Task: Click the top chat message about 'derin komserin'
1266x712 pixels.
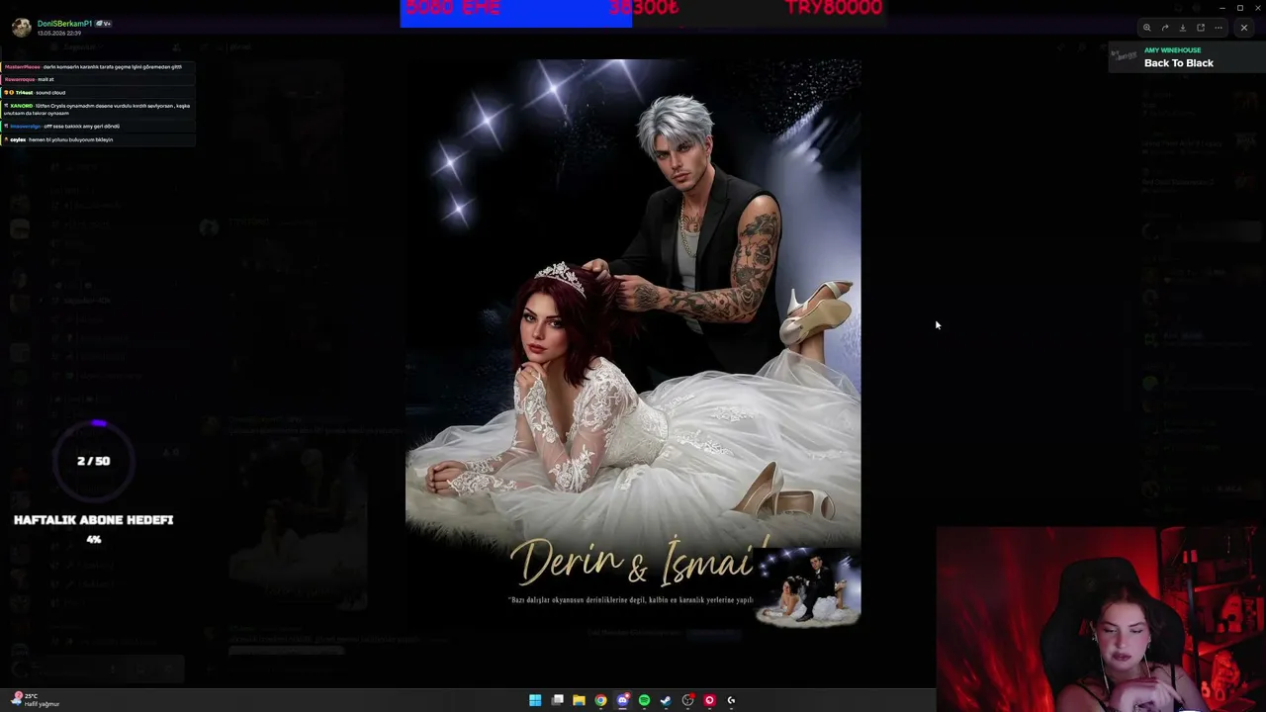Action: click(x=99, y=67)
